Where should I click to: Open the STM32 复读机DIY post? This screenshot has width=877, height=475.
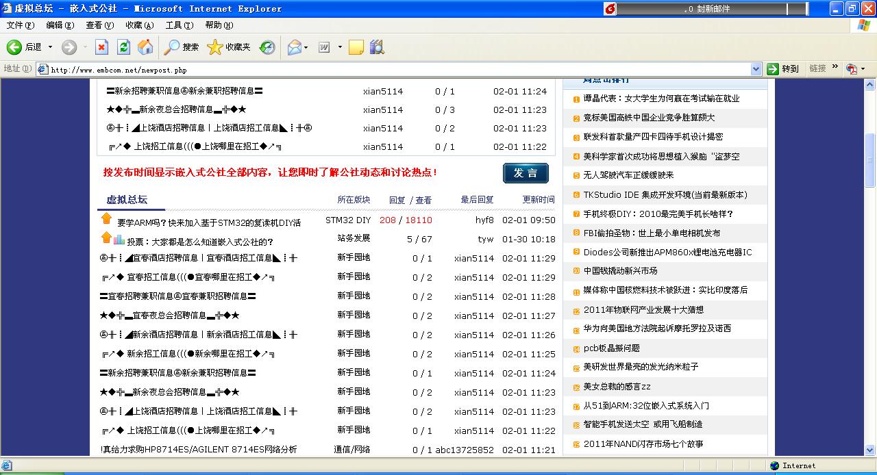pyautogui.click(x=209, y=222)
